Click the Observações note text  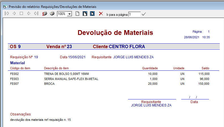(40, 120)
